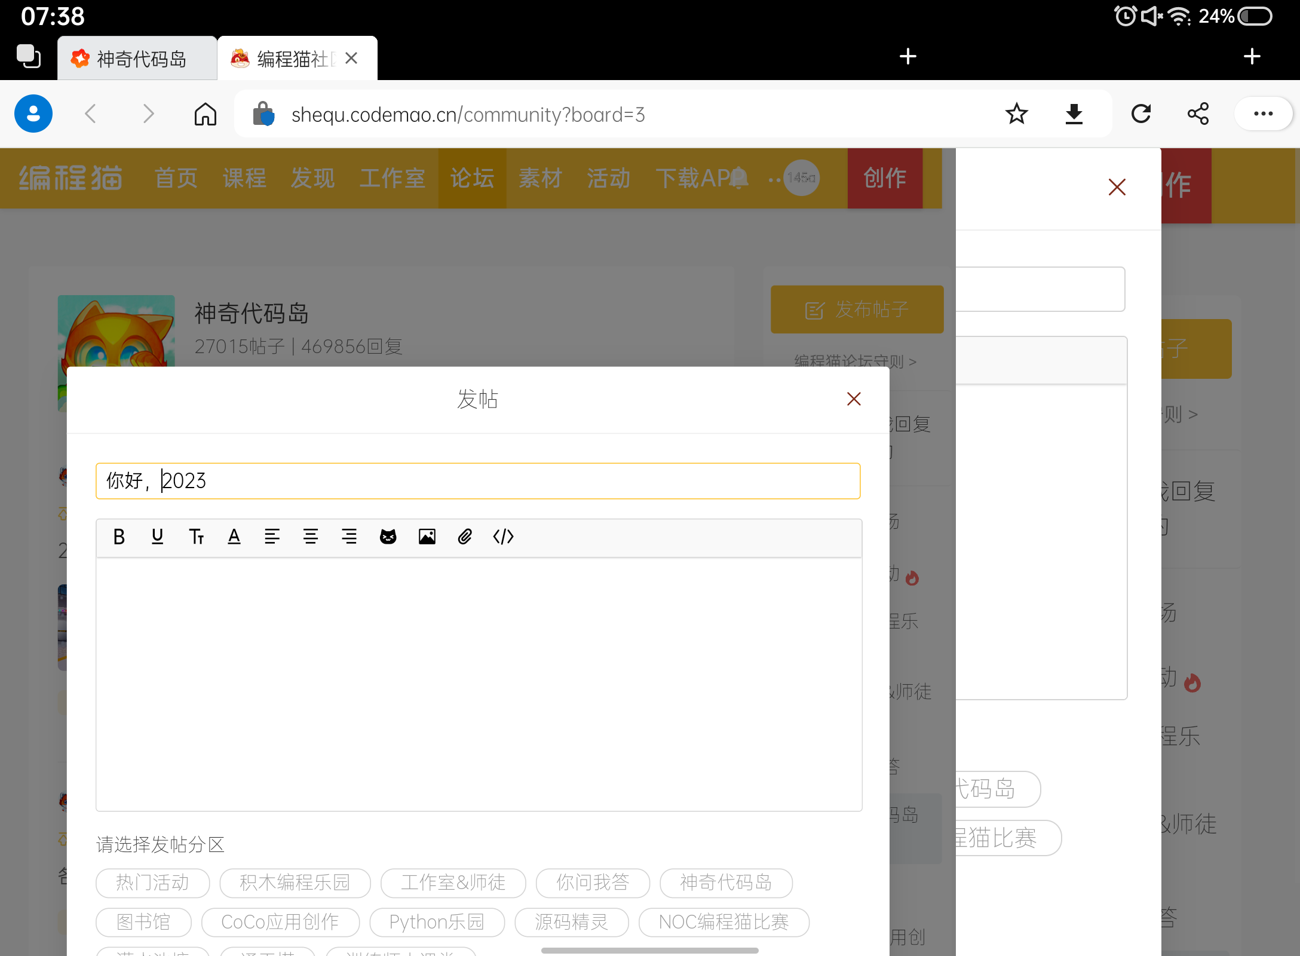Choose the 源码精灵 section tag

pos(572,923)
